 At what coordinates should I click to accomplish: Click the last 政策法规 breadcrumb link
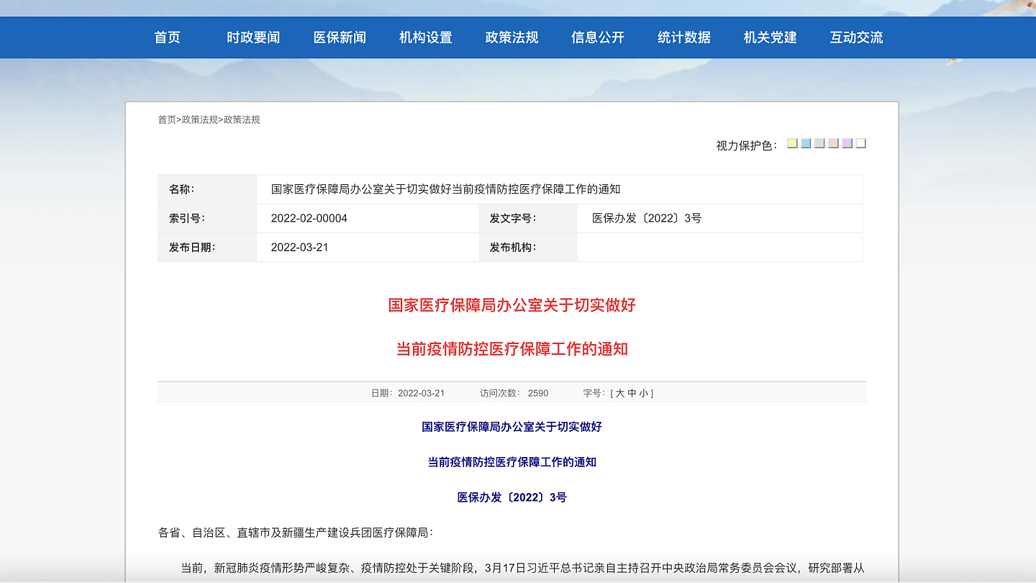pyautogui.click(x=242, y=119)
